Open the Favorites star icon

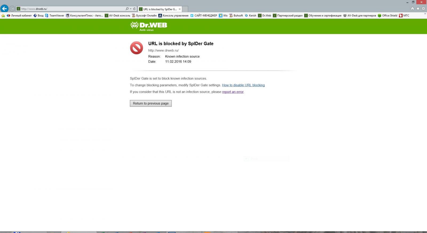tap(418, 9)
